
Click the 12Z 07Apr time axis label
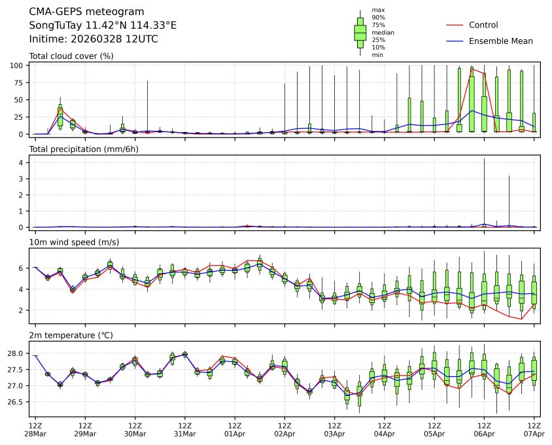pos(534,429)
